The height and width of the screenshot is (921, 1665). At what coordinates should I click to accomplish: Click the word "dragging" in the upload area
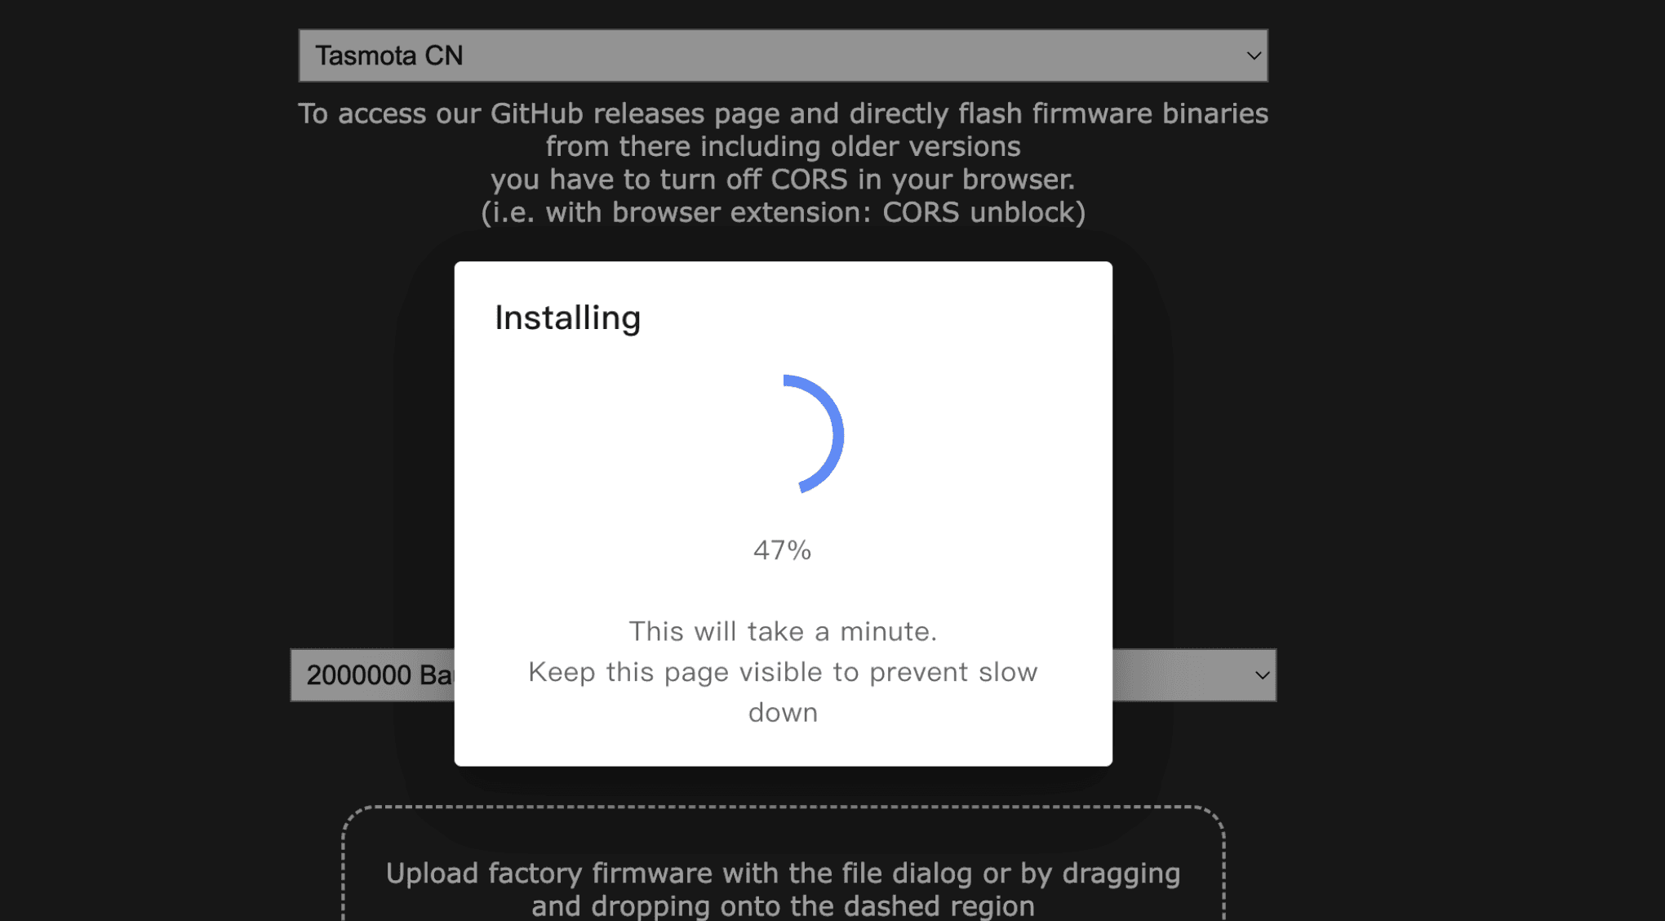1121,874
